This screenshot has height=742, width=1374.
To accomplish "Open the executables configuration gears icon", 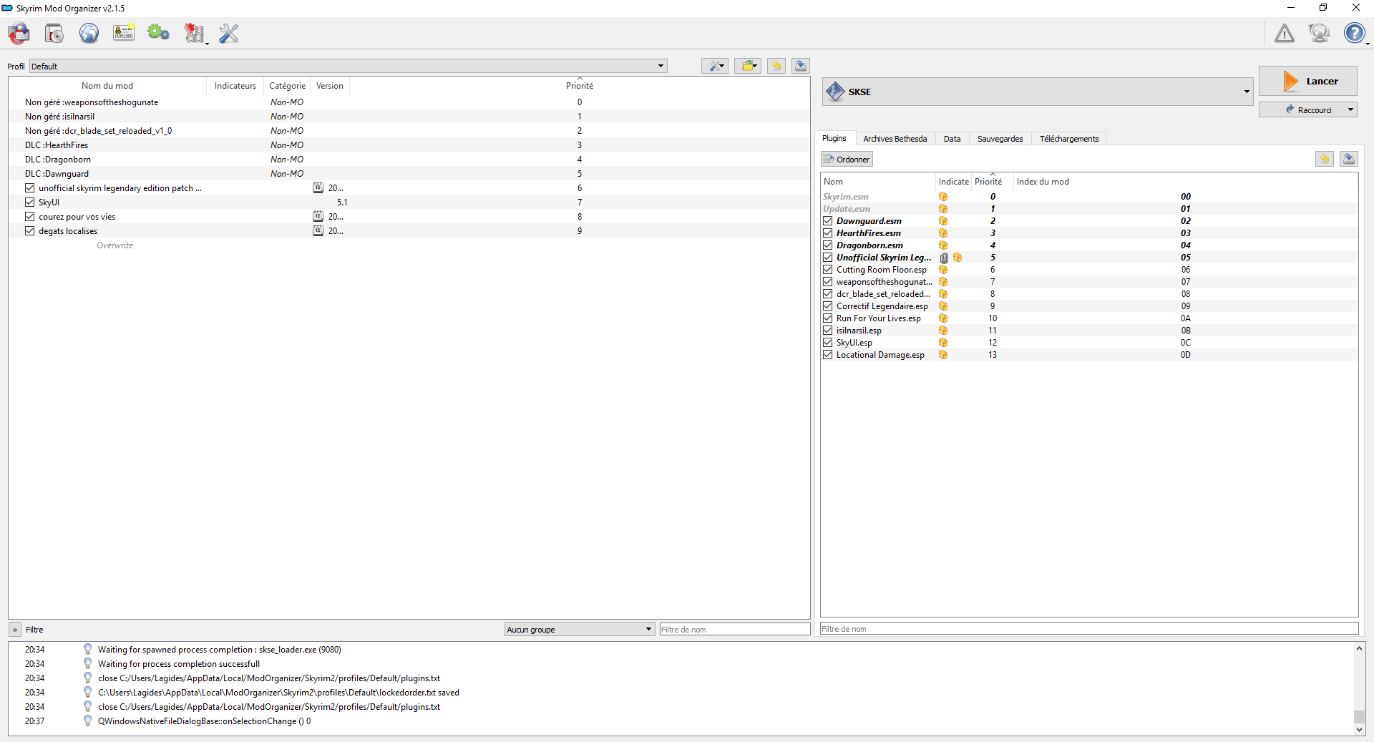I will [x=158, y=33].
